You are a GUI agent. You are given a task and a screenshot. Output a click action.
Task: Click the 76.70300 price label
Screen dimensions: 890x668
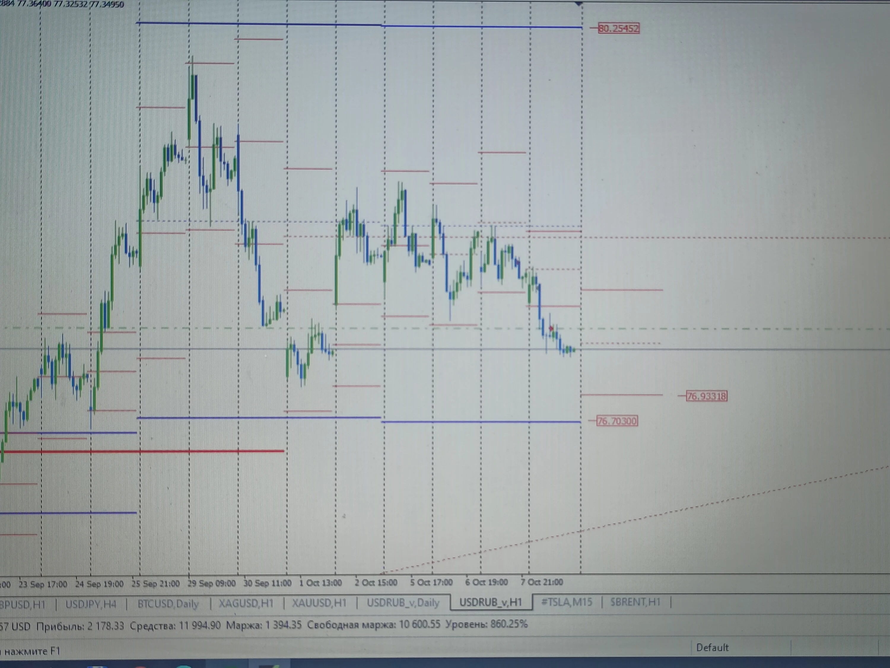[617, 421]
